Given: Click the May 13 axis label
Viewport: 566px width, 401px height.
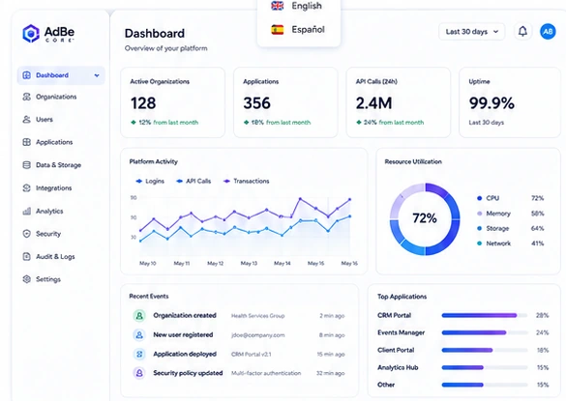Looking at the screenshot, I should tap(249, 263).
